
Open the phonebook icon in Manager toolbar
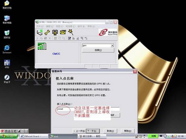[x=55, y=32]
